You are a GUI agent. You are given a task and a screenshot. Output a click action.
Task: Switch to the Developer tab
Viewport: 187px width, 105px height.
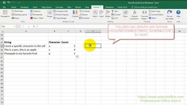[x=25, y=7]
